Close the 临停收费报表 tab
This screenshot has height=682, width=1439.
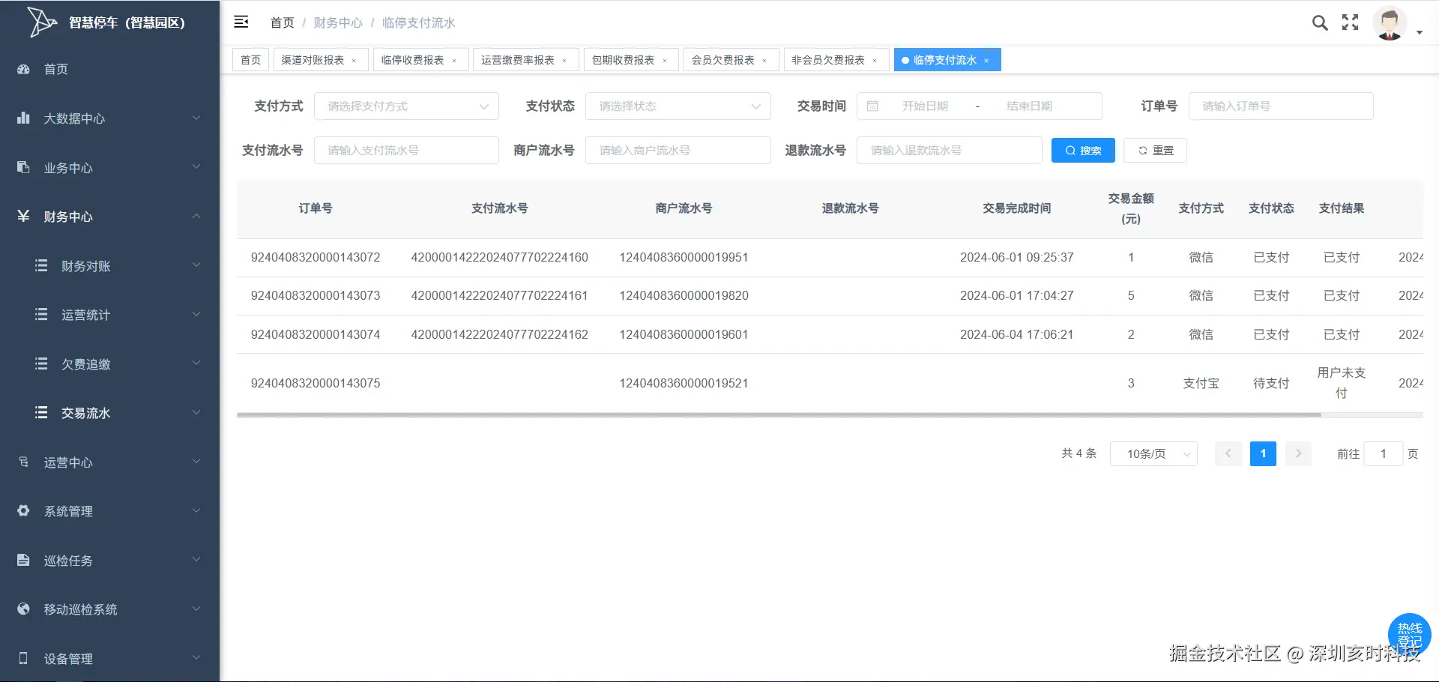pos(454,61)
